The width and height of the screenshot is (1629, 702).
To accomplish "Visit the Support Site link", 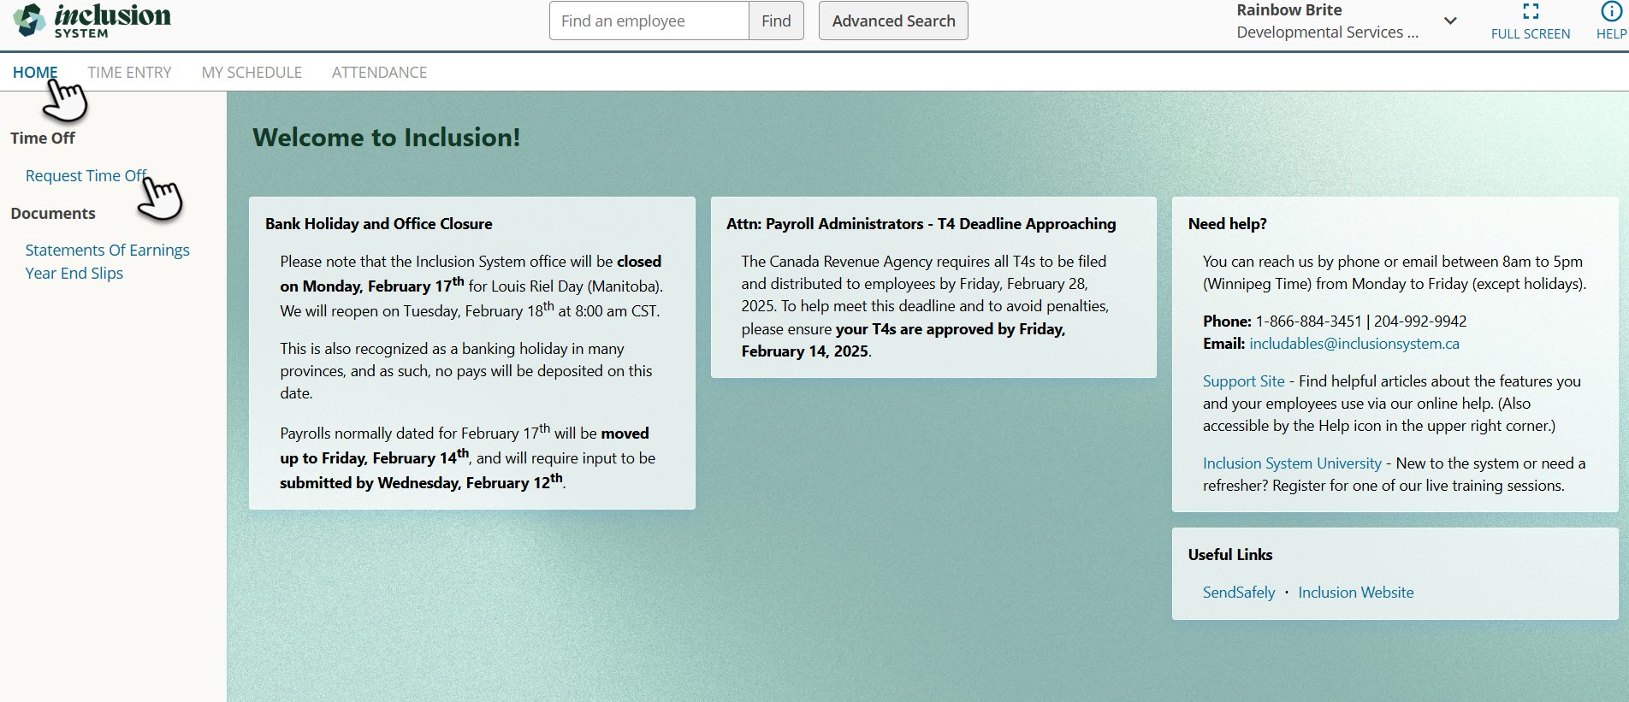I will click(1244, 381).
